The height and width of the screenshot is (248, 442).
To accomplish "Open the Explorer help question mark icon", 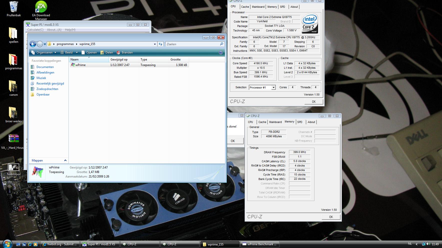I will [220, 52].
